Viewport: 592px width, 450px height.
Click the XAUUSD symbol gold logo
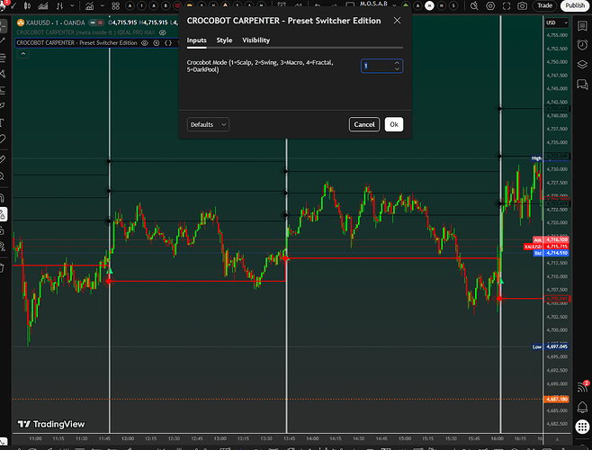pyautogui.click(x=21, y=22)
